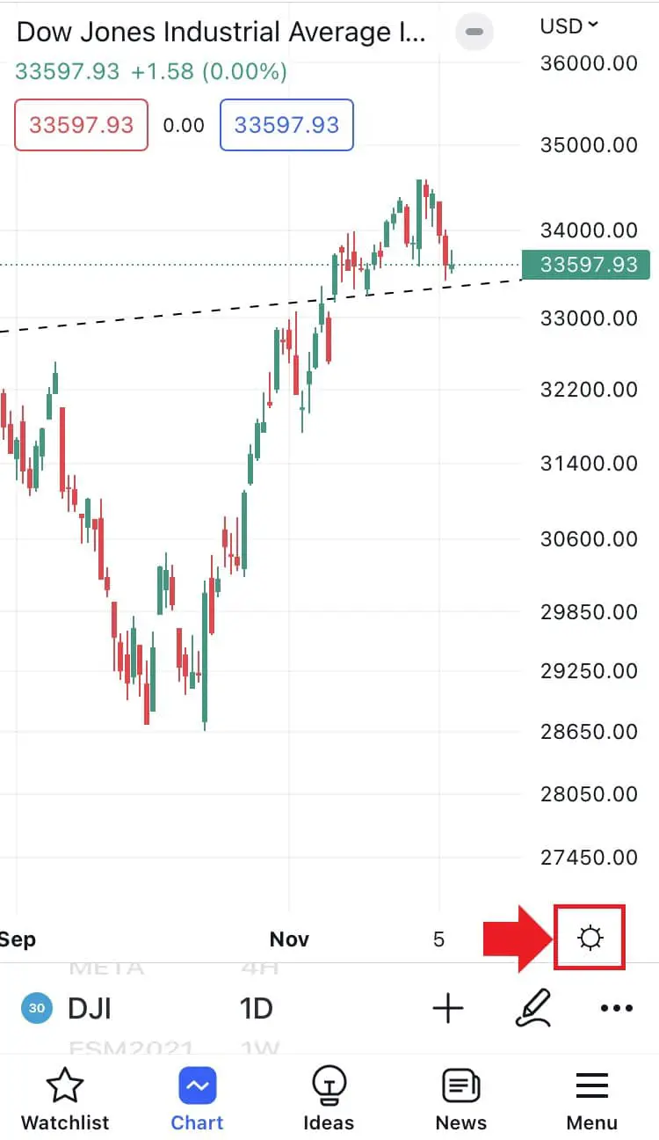
Task: Open Ideas lightbulb icon
Action: 329,1086
